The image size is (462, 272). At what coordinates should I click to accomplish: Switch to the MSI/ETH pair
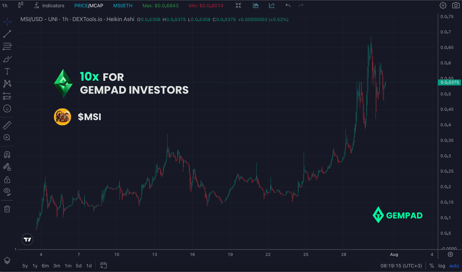[122, 5]
